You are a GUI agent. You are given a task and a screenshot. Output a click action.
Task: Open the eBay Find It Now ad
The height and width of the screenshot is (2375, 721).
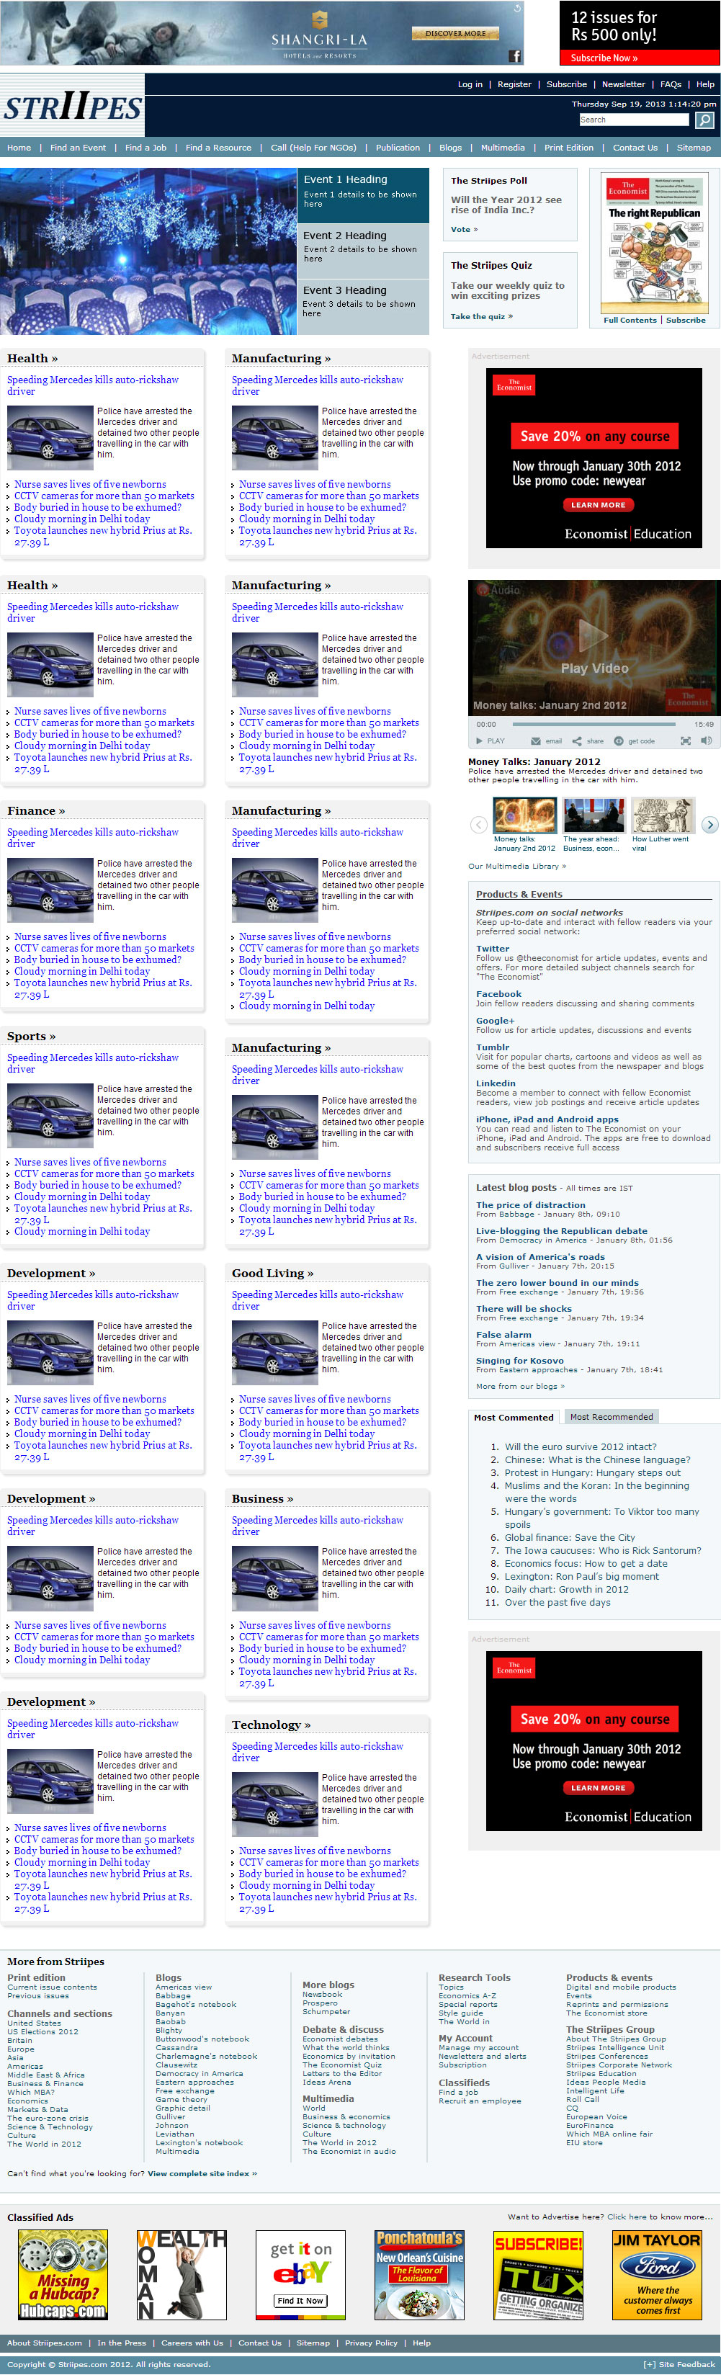coord(300,2274)
